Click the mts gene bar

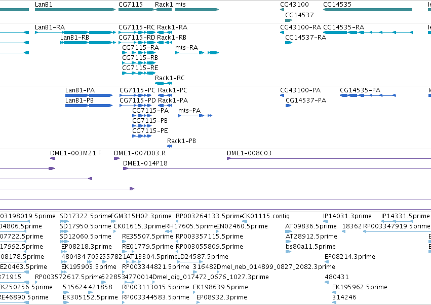pos(197,10)
